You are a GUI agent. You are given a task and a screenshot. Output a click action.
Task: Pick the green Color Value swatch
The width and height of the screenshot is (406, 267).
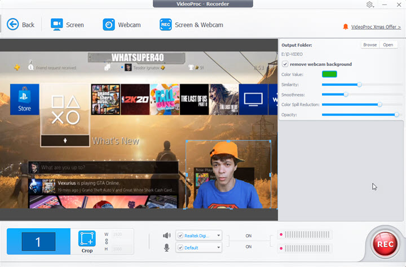(329, 74)
